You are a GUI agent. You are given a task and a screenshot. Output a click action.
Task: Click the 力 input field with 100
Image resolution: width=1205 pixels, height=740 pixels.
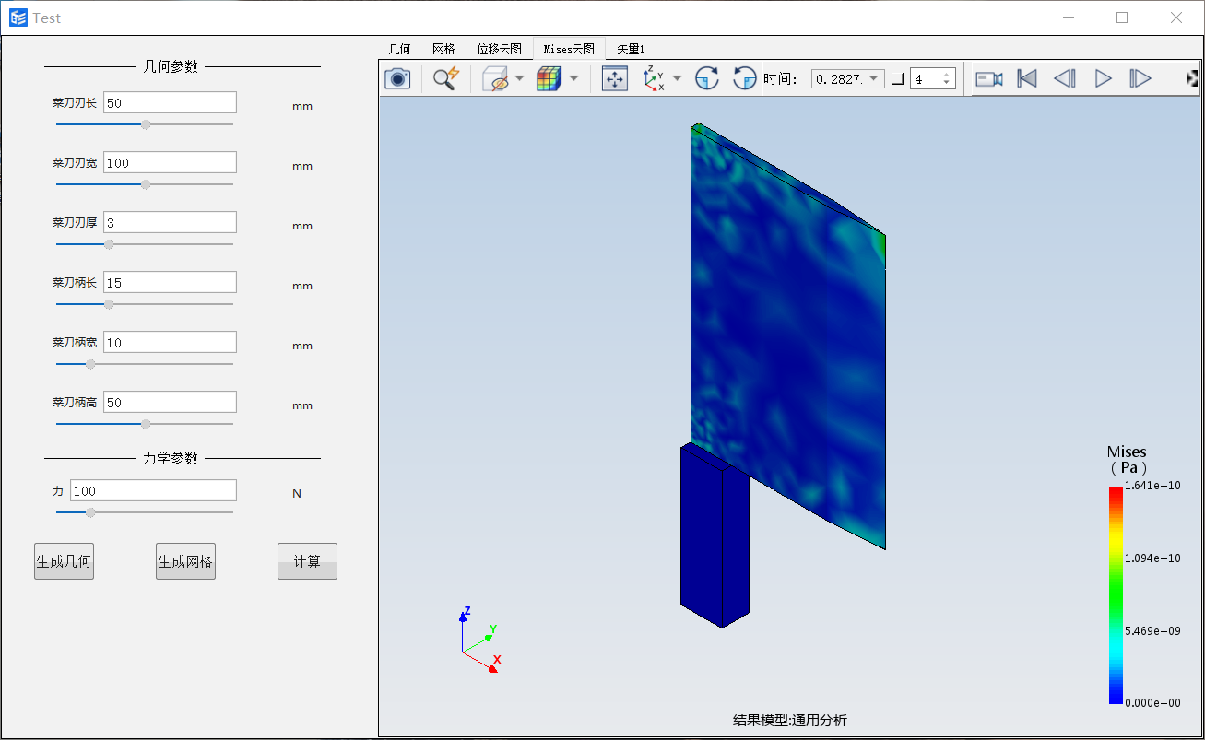coord(153,490)
